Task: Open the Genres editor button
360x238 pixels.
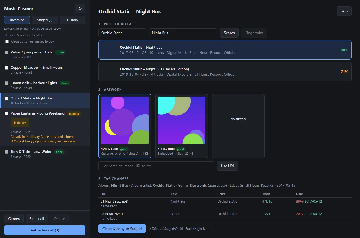Action: (14, 219)
